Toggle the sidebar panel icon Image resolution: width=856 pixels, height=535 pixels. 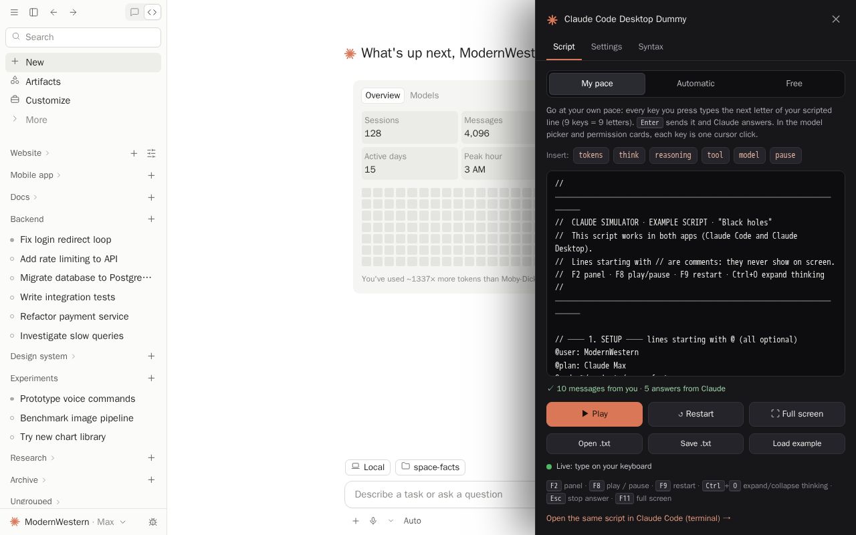33,12
